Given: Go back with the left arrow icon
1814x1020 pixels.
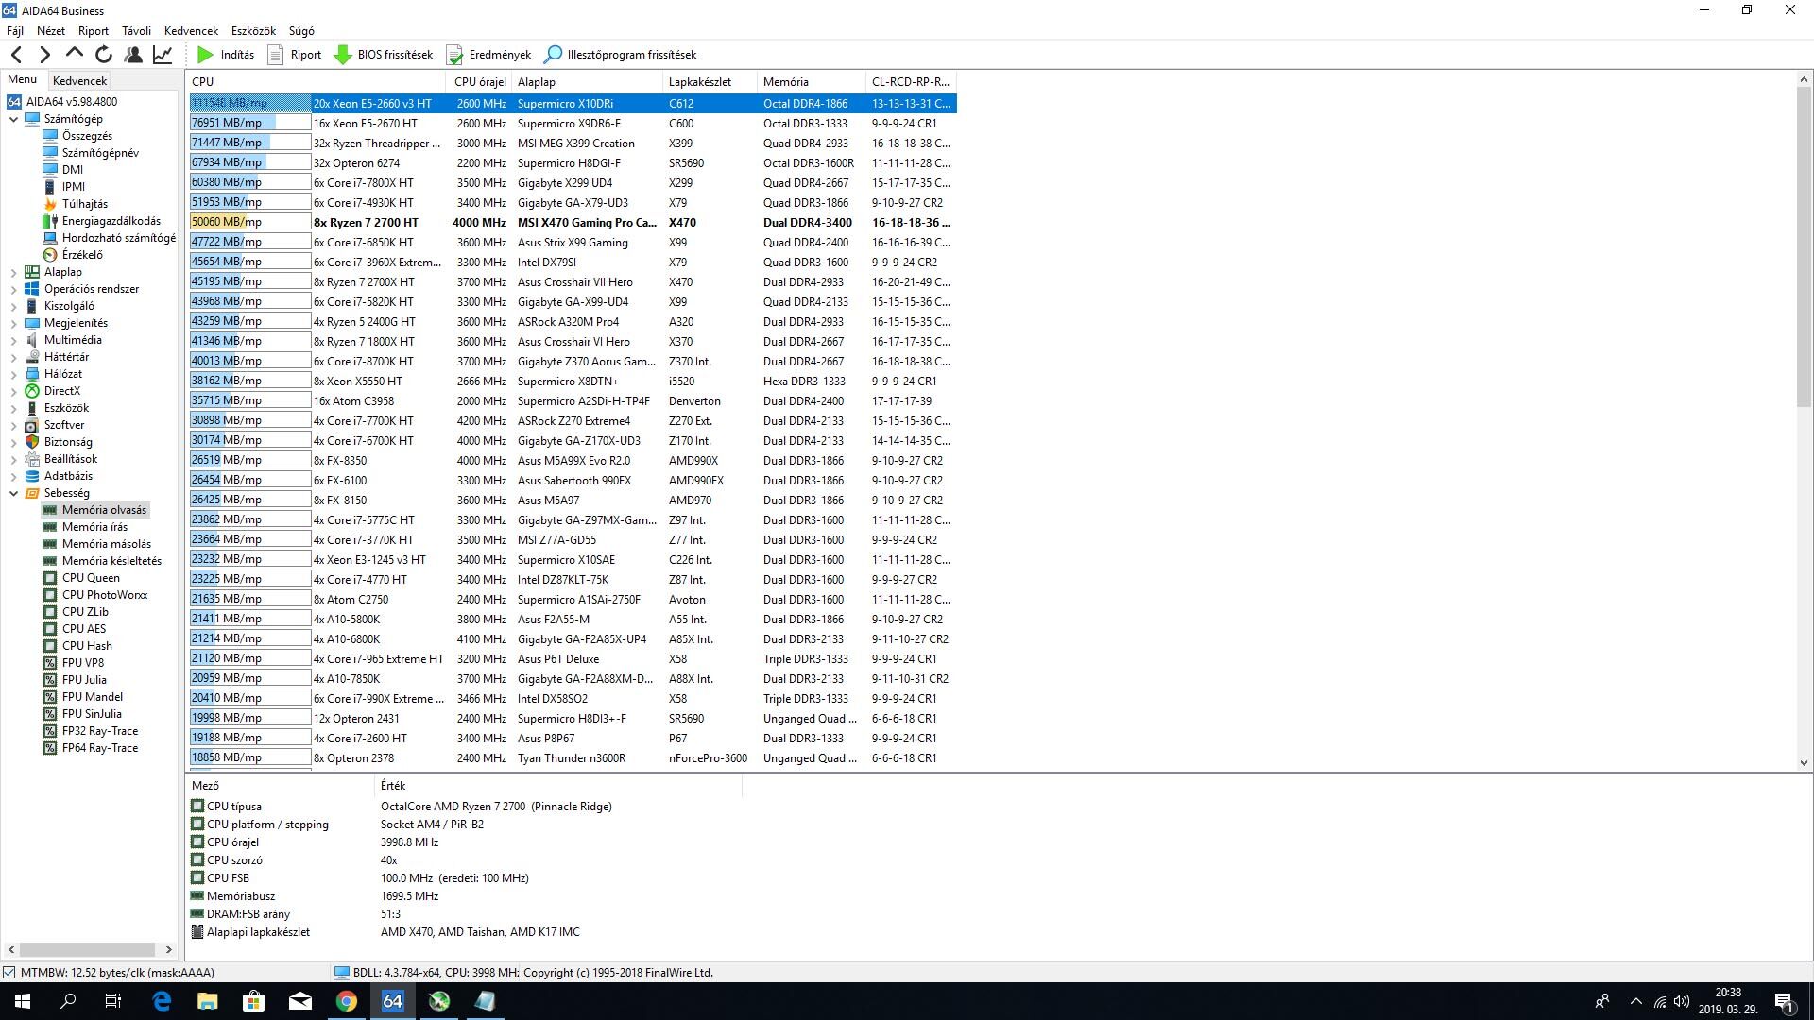Looking at the screenshot, I should [x=16, y=55].
